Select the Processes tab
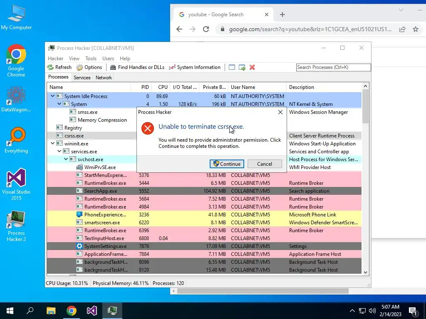Screen dimensions: 426x319 58,77
